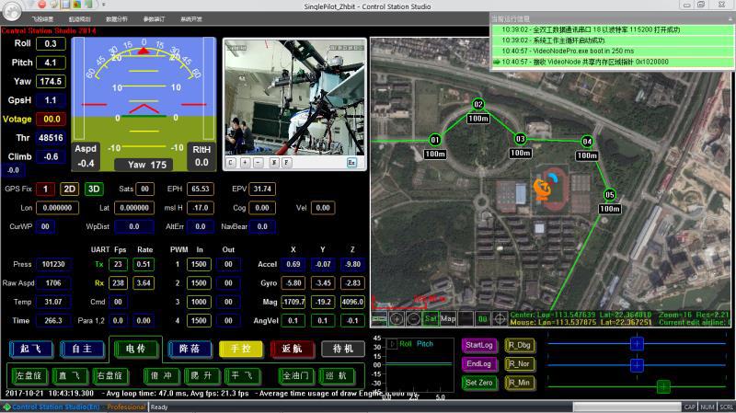Select waypoint 03 on the map

520,139
